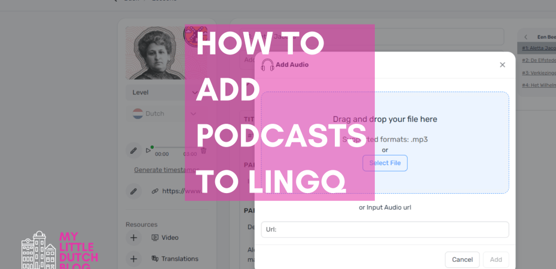Viewport: 556px width, 269px height.
Task: Close Add Audio dialog with X icon
Action: click(502, 65)
